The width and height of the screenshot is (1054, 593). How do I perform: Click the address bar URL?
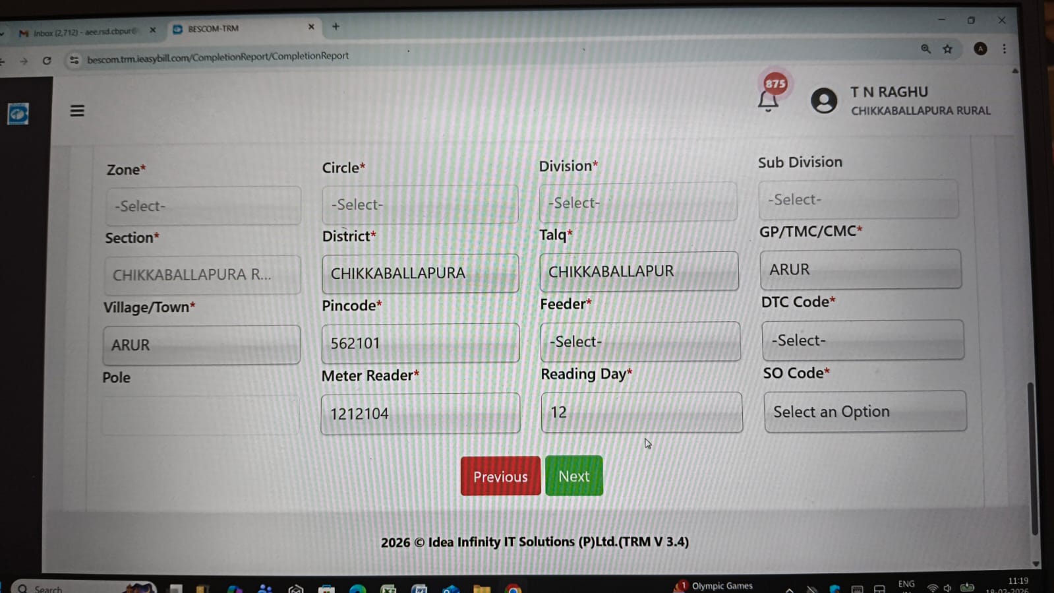pos(218,57)
